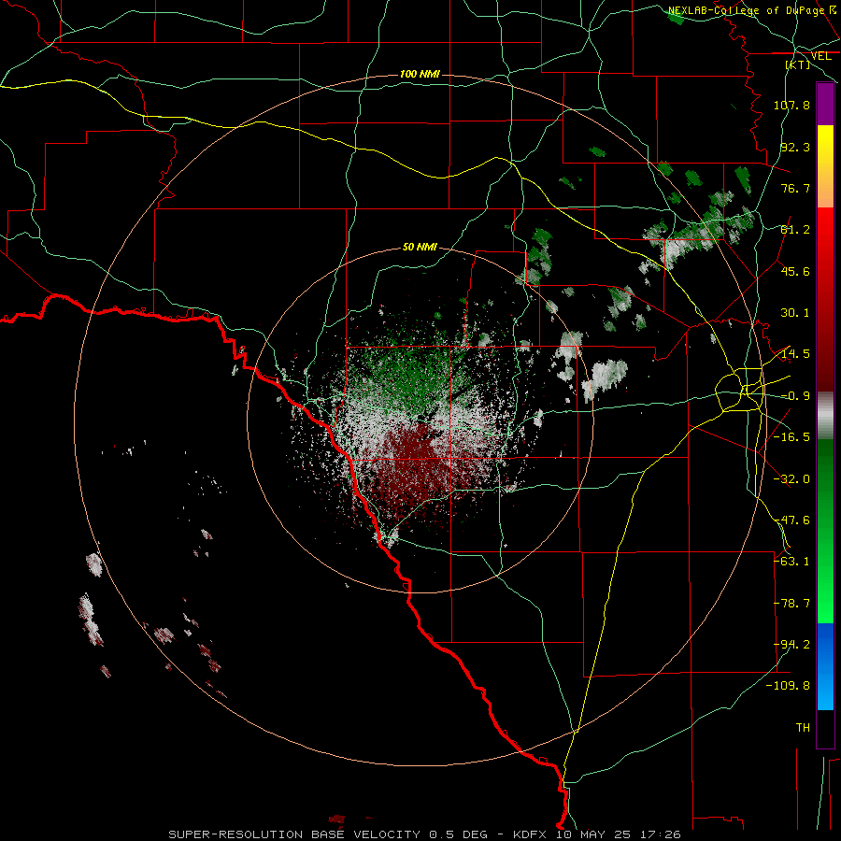
Task: Click the VEL legend title
Action: (x=820, y=56)
